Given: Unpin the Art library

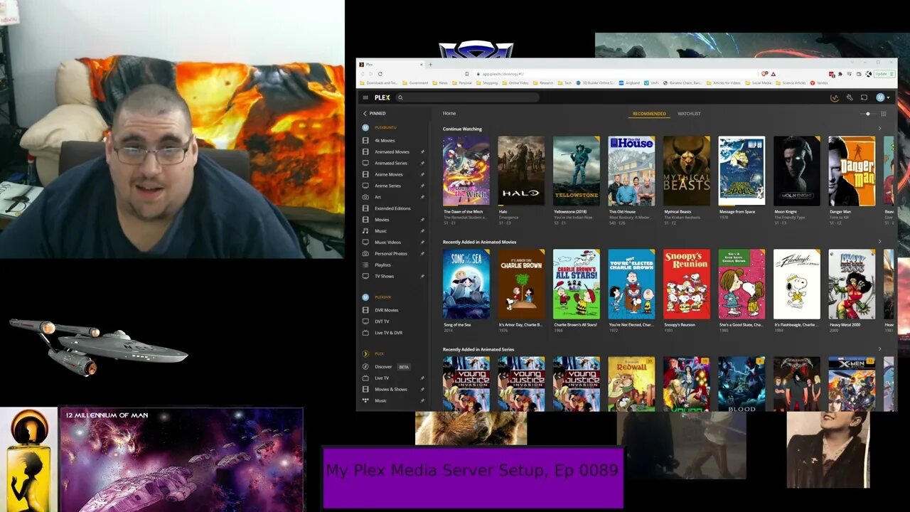Looking at the screenshot, I should [x=422, y=197].
